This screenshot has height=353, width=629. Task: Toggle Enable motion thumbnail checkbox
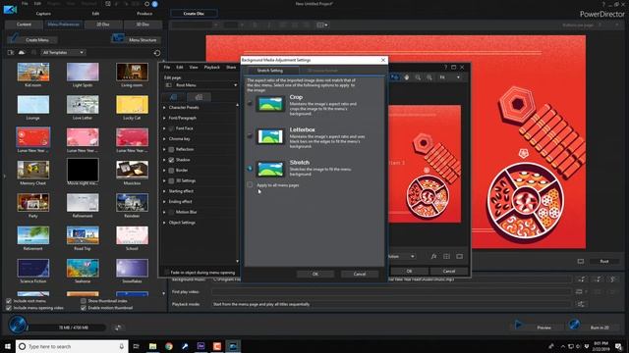[x=83, y=308]
